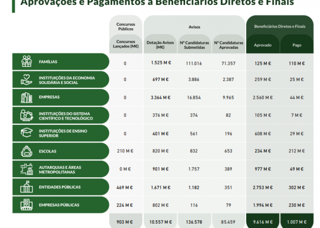Screen dimensions: 320x228
Task: Click the 111.016 submitted applications value
Action: pyautogui.click(x=193, y=63)
